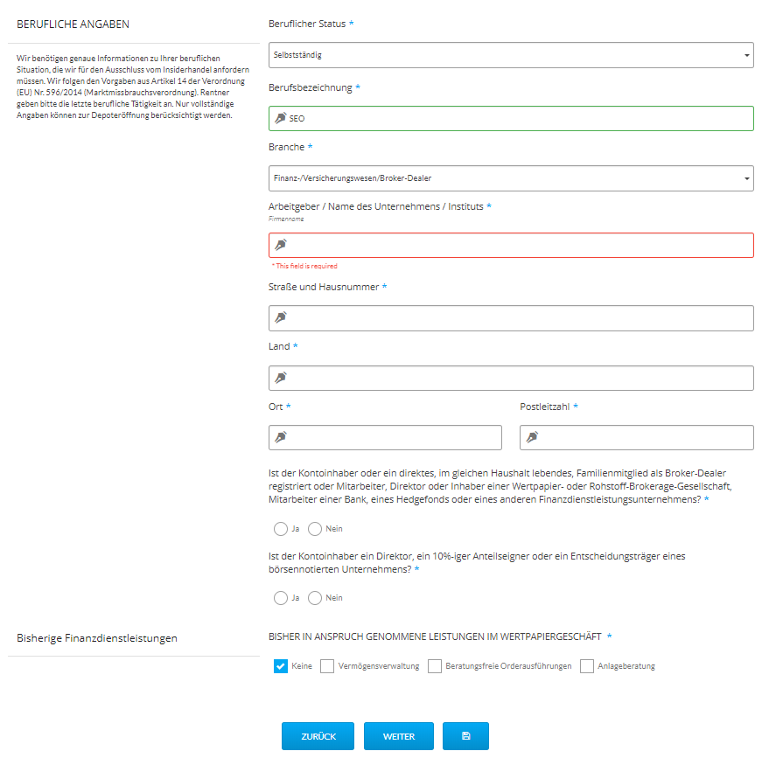Open the Beruflicher Status dropdown
The width and height of the screenshot is (762, 765).
(x=510, y=54)
